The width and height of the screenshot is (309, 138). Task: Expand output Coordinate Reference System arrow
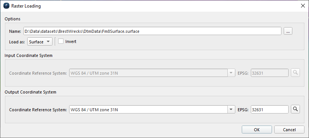(231, 109)
